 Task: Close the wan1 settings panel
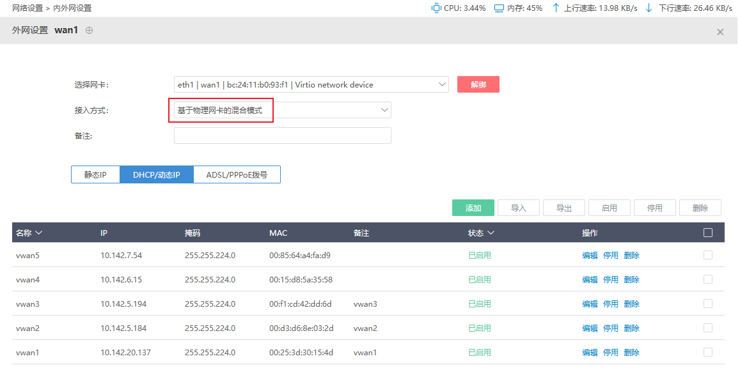coord(720,32)
